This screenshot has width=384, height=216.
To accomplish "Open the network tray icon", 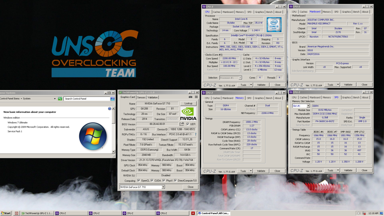I will click(x=364, y=213).
